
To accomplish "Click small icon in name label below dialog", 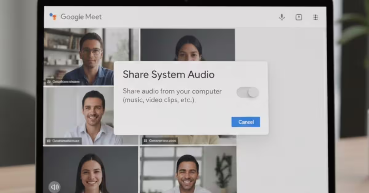I will pyautogui.click(x=145, y=141).
